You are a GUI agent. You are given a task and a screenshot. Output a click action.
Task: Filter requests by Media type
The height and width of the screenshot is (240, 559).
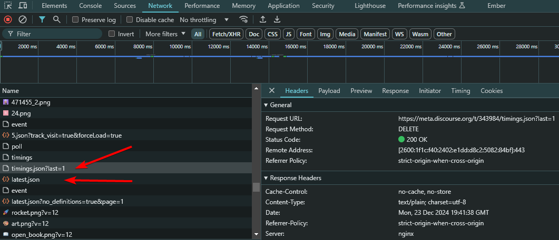point(347,34)
